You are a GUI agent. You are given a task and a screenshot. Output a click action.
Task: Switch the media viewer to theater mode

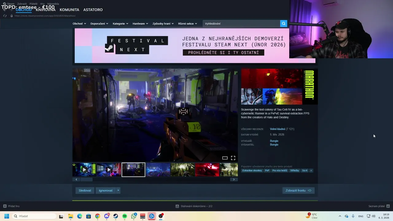[x=225, y=158]
